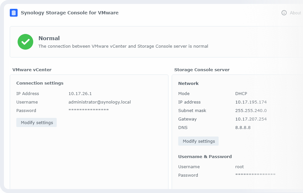Click the Username & Password subheading
Screen dimensions: 303x193
[x=205, y=156]
